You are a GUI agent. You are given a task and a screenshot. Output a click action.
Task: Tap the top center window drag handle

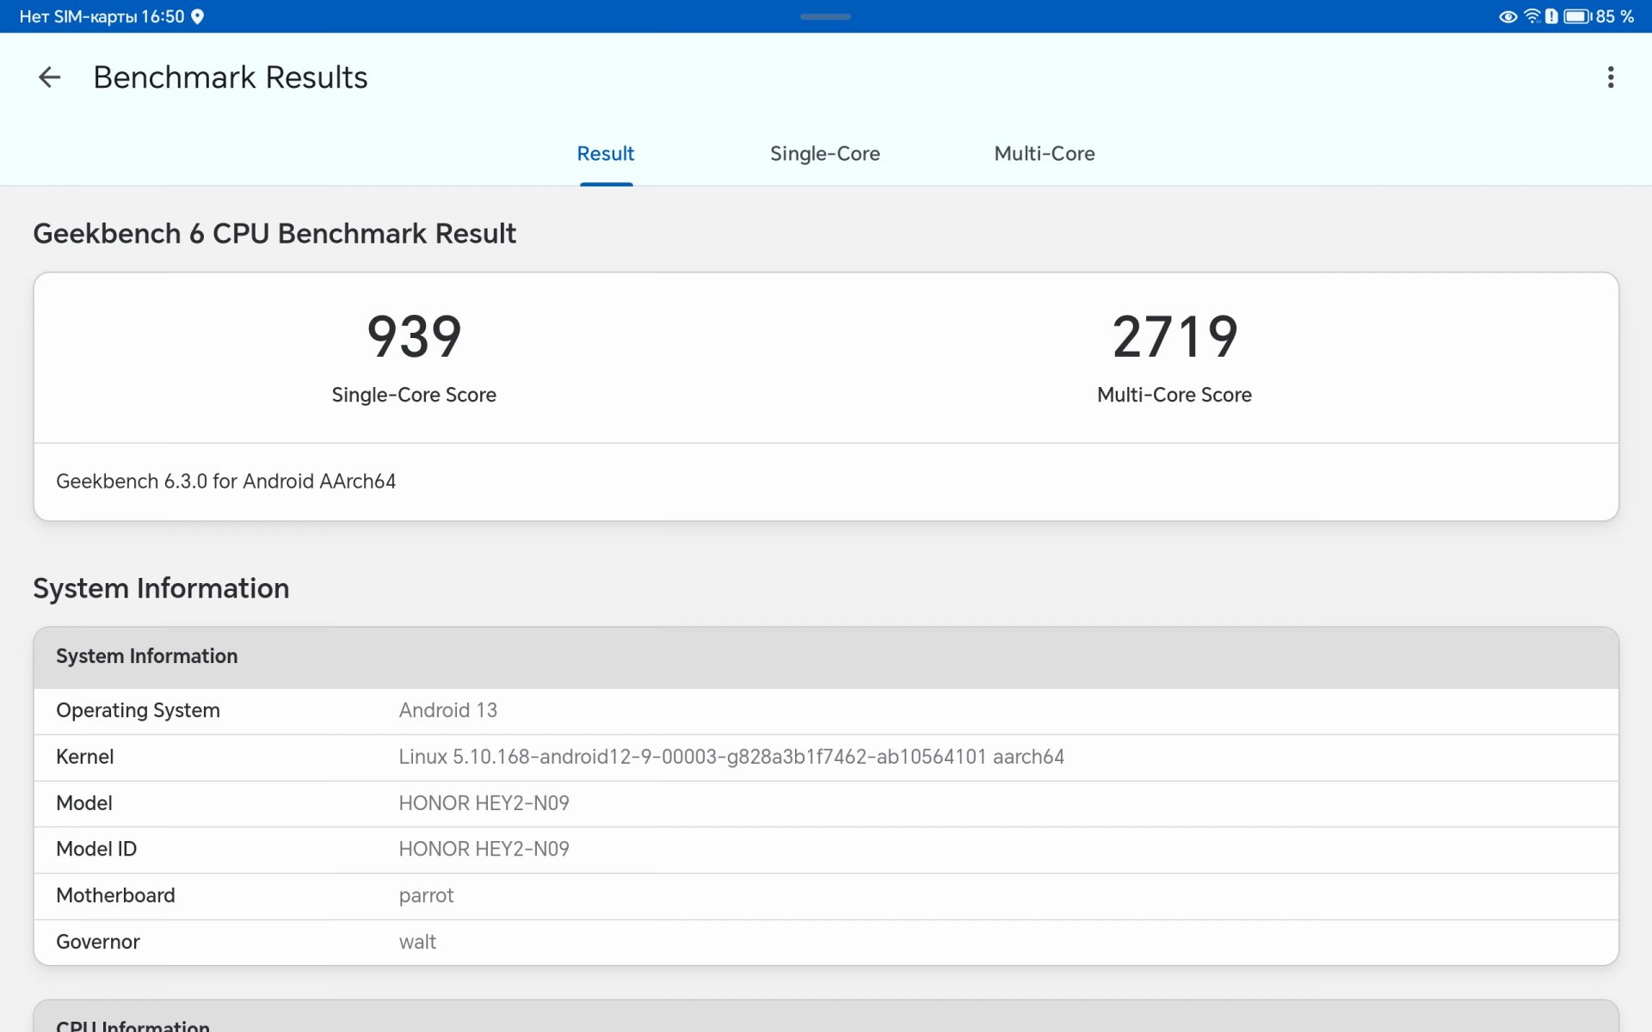pyautogui.click(x=825, y=16)
